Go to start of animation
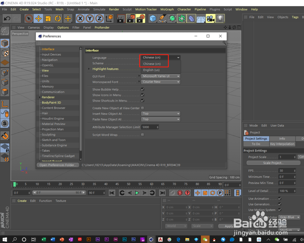304x243 pixels. 112,193
